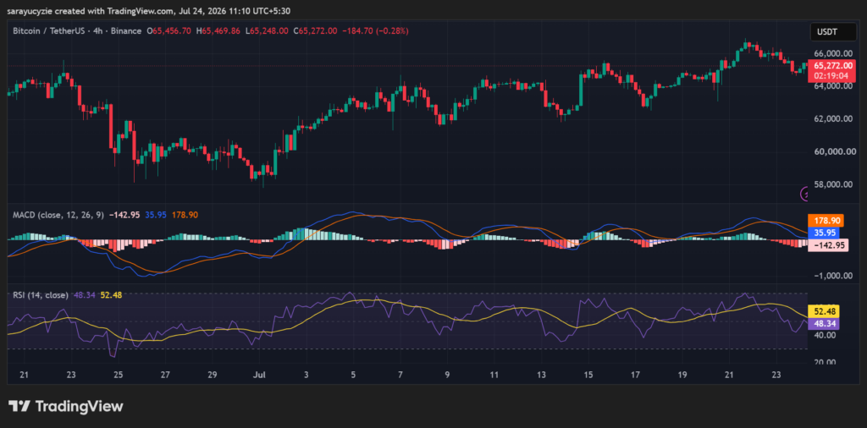Click the 29 date on time axis
867x428 pixels.
tap(213, 375)
